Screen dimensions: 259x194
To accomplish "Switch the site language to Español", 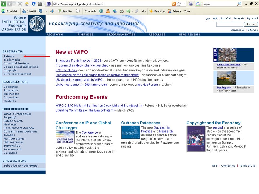I will 226,18.
